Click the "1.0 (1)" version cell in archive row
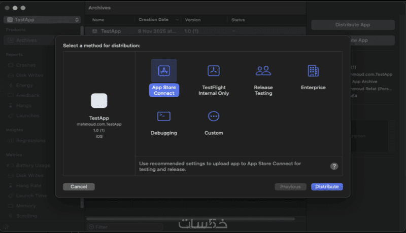The height and width of the screenshot is (233, 406). (191, 31)
